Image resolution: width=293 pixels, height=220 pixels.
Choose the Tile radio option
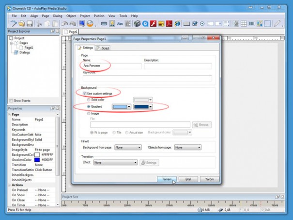tap(114, 133)
